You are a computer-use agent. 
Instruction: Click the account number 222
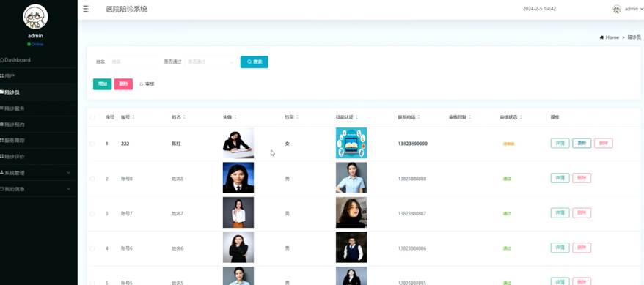tap(125, 144)
